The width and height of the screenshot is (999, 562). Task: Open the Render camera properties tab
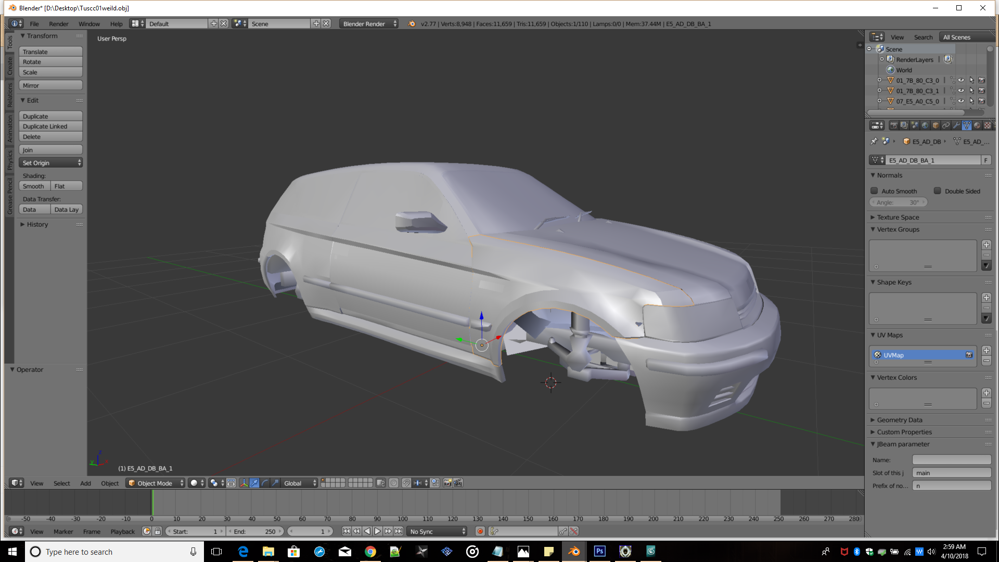[x=894, y=125]
